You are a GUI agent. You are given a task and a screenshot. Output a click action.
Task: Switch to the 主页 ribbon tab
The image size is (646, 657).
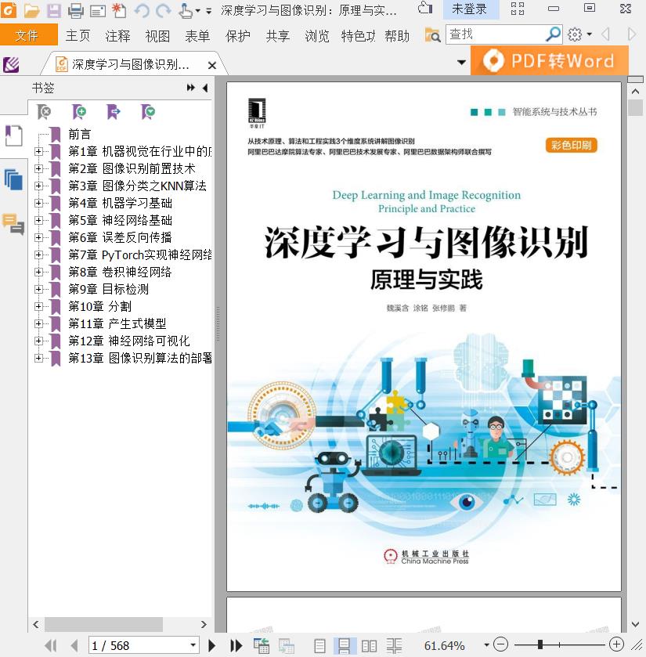(78, 35)
